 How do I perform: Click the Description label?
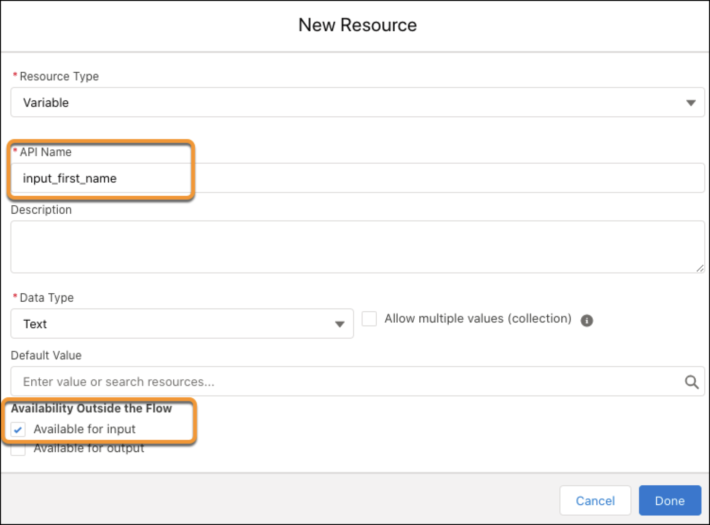point(41,210)
